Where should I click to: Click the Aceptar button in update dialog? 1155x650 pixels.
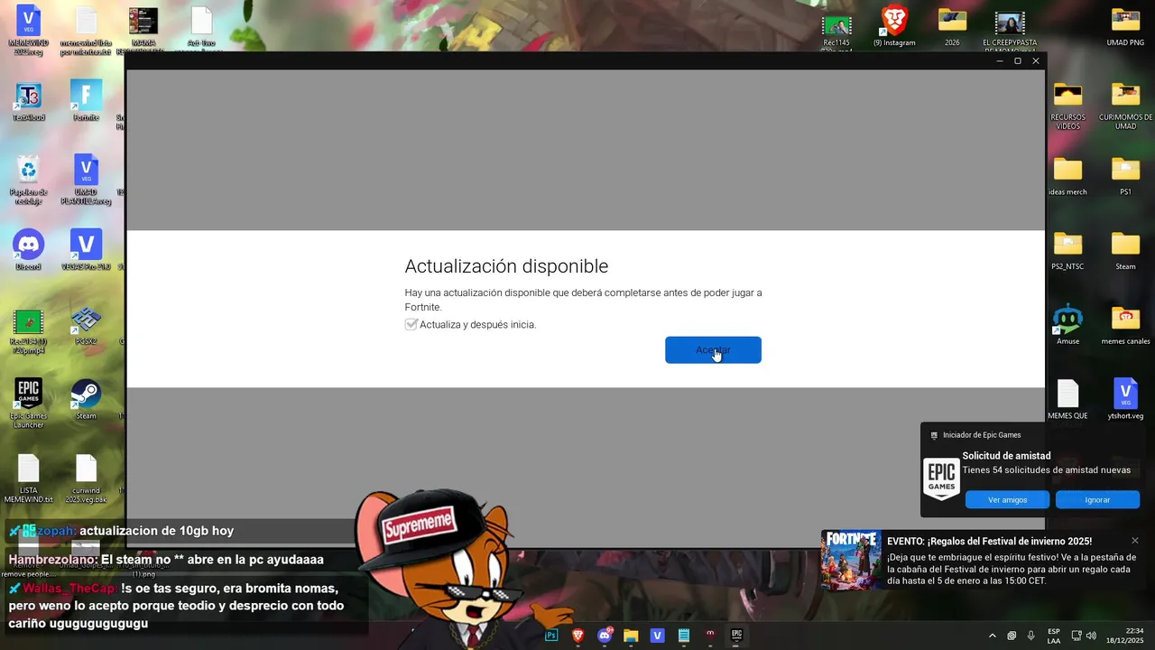point(713,350)
